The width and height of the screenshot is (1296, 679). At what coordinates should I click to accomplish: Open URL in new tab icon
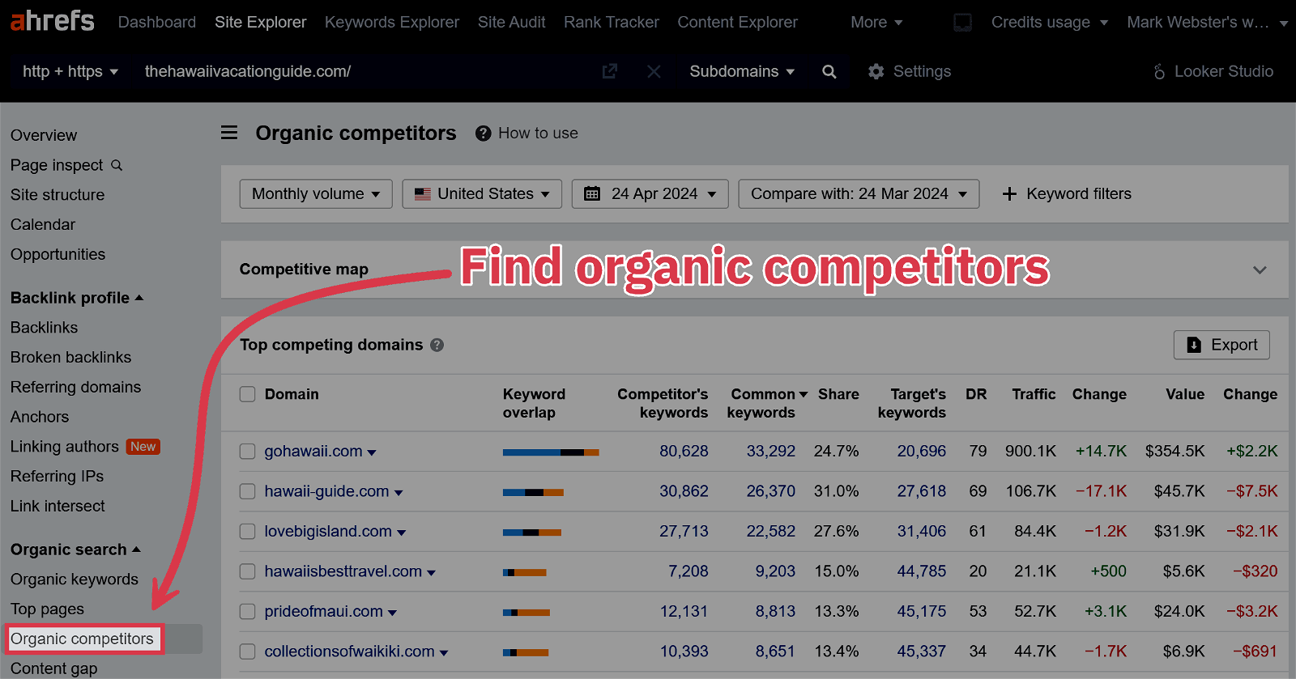[610, 71]
